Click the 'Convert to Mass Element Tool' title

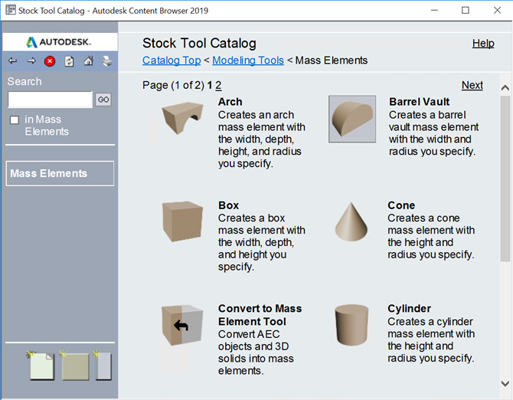(x=260, y=315)
